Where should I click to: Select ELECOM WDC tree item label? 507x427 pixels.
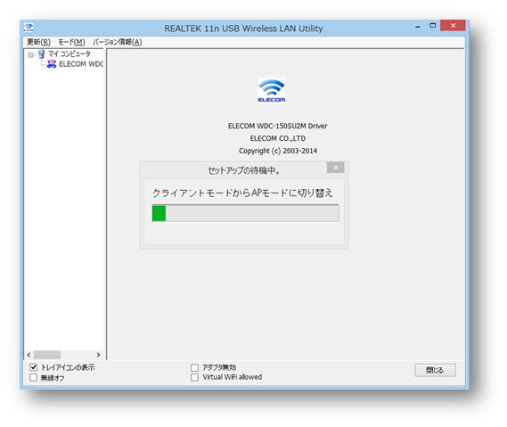(x=81, y=64)
